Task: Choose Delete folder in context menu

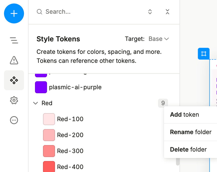Action: click(x=188, y=149)
